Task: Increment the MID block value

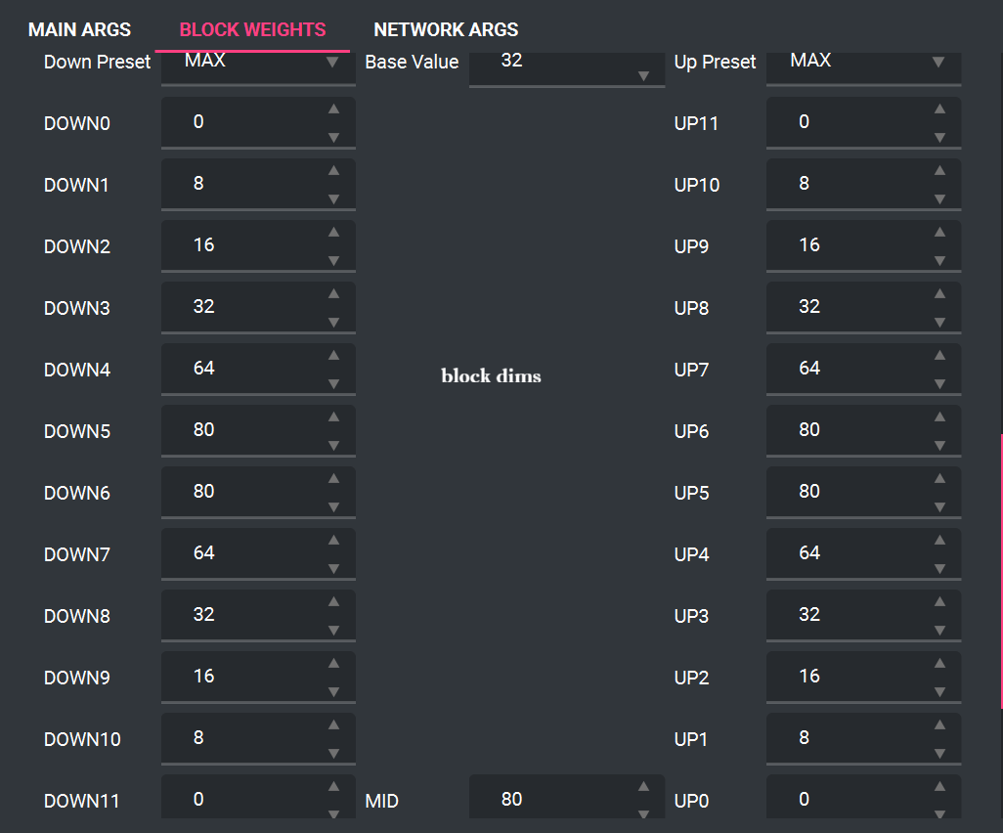Action: [x=643, y=786]
